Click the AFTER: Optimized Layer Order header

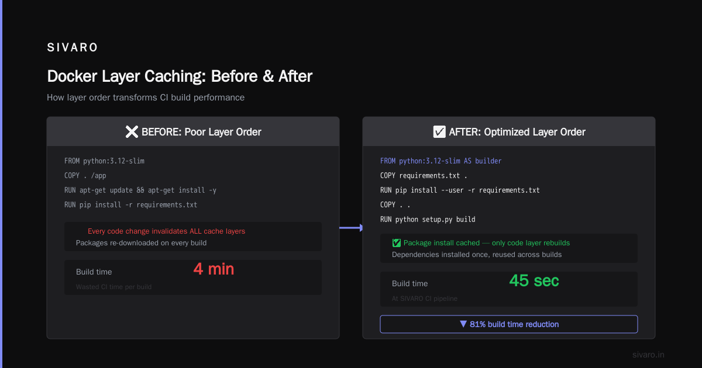coord(509,131)
